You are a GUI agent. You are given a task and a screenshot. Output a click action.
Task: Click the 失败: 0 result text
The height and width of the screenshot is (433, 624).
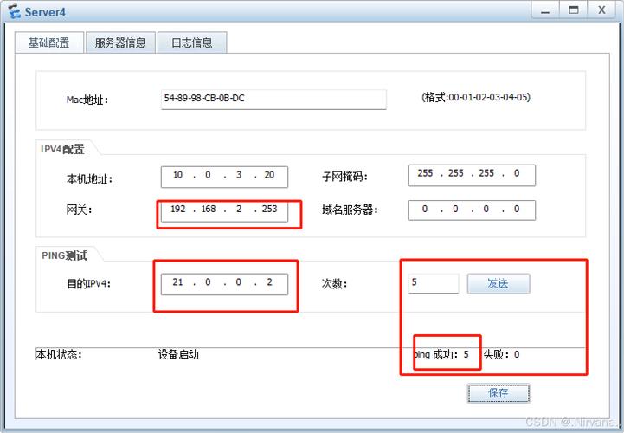(x=501, y=354)
